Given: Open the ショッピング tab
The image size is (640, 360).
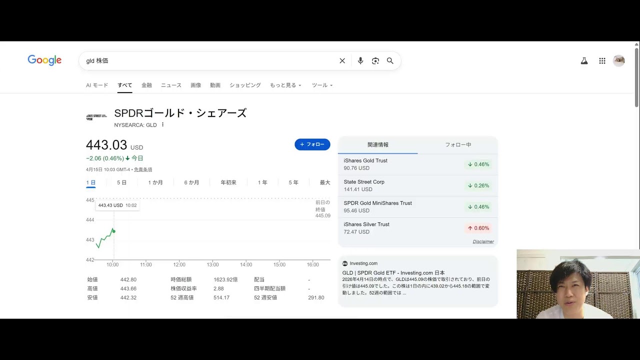Looking at the screenshot, I should [x=245, y=85].
